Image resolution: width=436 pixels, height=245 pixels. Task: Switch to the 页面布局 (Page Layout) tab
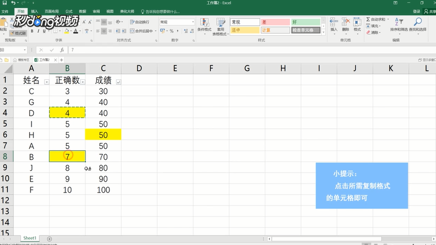[x=52, y=11]
